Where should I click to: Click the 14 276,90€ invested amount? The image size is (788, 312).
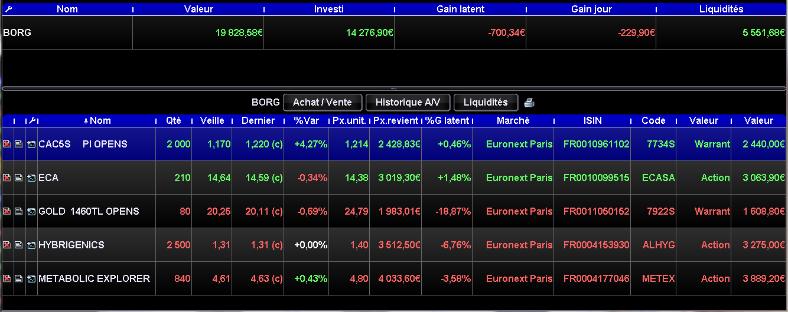[370, 33]
